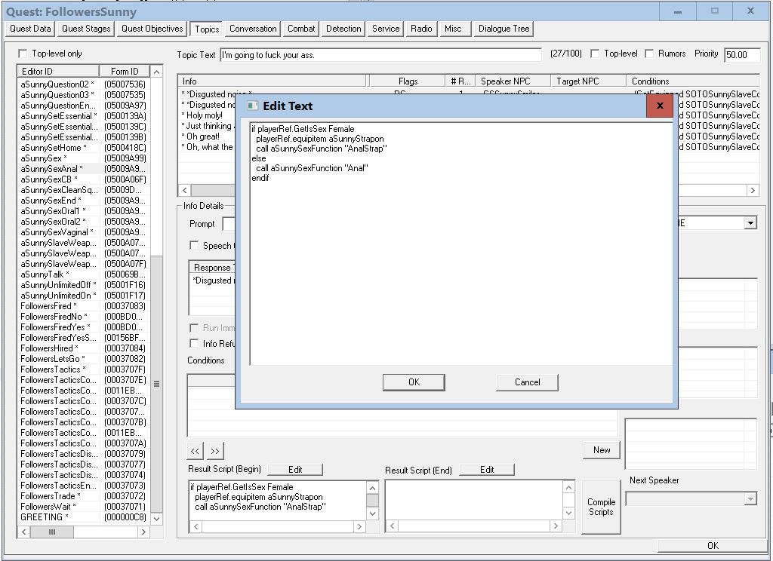Open the Next Speaker dropdown

point(750,499)
